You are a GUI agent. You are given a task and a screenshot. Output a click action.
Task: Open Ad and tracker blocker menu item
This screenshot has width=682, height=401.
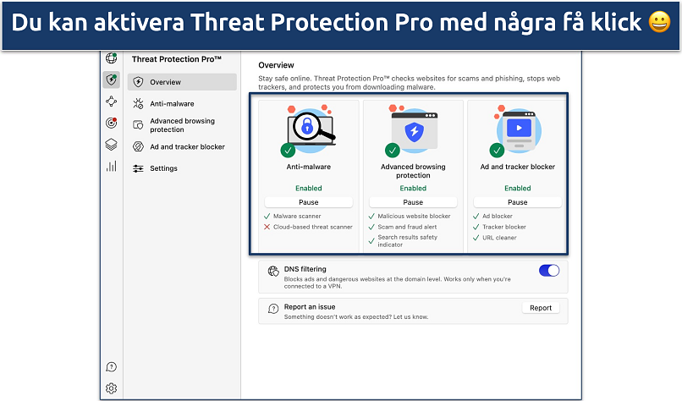(187, 146)
